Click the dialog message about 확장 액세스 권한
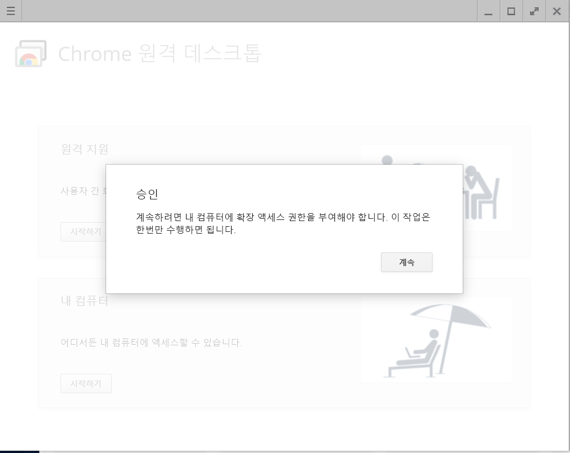The width and height of the screenshot is (570, 453). coord(283,223)
